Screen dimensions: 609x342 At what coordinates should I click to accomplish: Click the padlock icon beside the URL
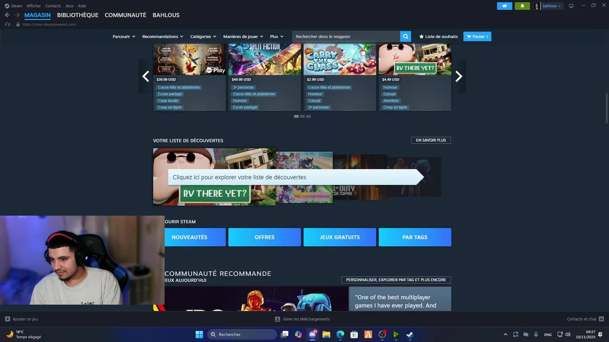tap(18, 24)
